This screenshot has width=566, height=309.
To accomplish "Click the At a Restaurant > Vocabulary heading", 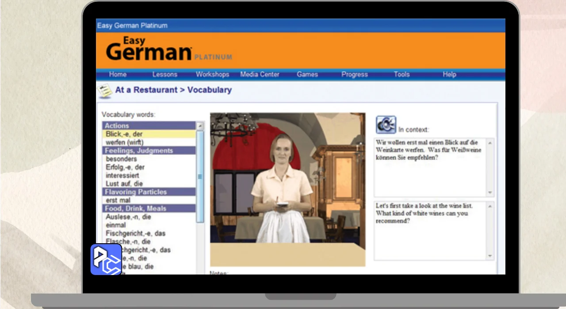I will tap(173, 90).
